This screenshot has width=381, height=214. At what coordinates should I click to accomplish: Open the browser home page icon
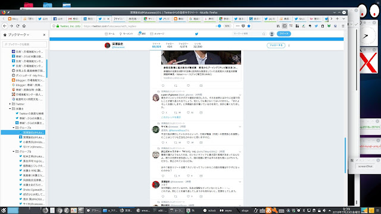click(24, 26)
